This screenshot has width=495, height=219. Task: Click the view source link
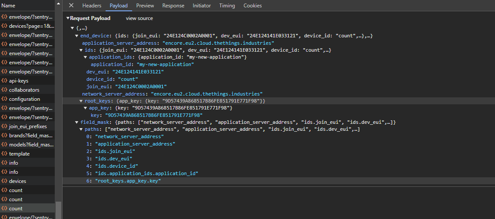pyautogui.click(x=139, y=18)
